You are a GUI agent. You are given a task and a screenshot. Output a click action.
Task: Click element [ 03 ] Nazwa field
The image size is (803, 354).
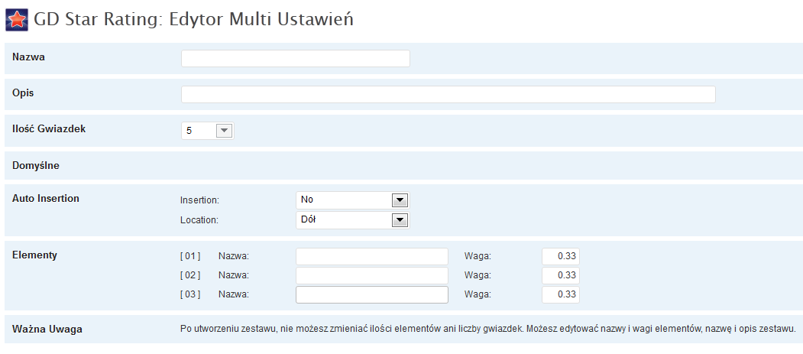(372, 294)
